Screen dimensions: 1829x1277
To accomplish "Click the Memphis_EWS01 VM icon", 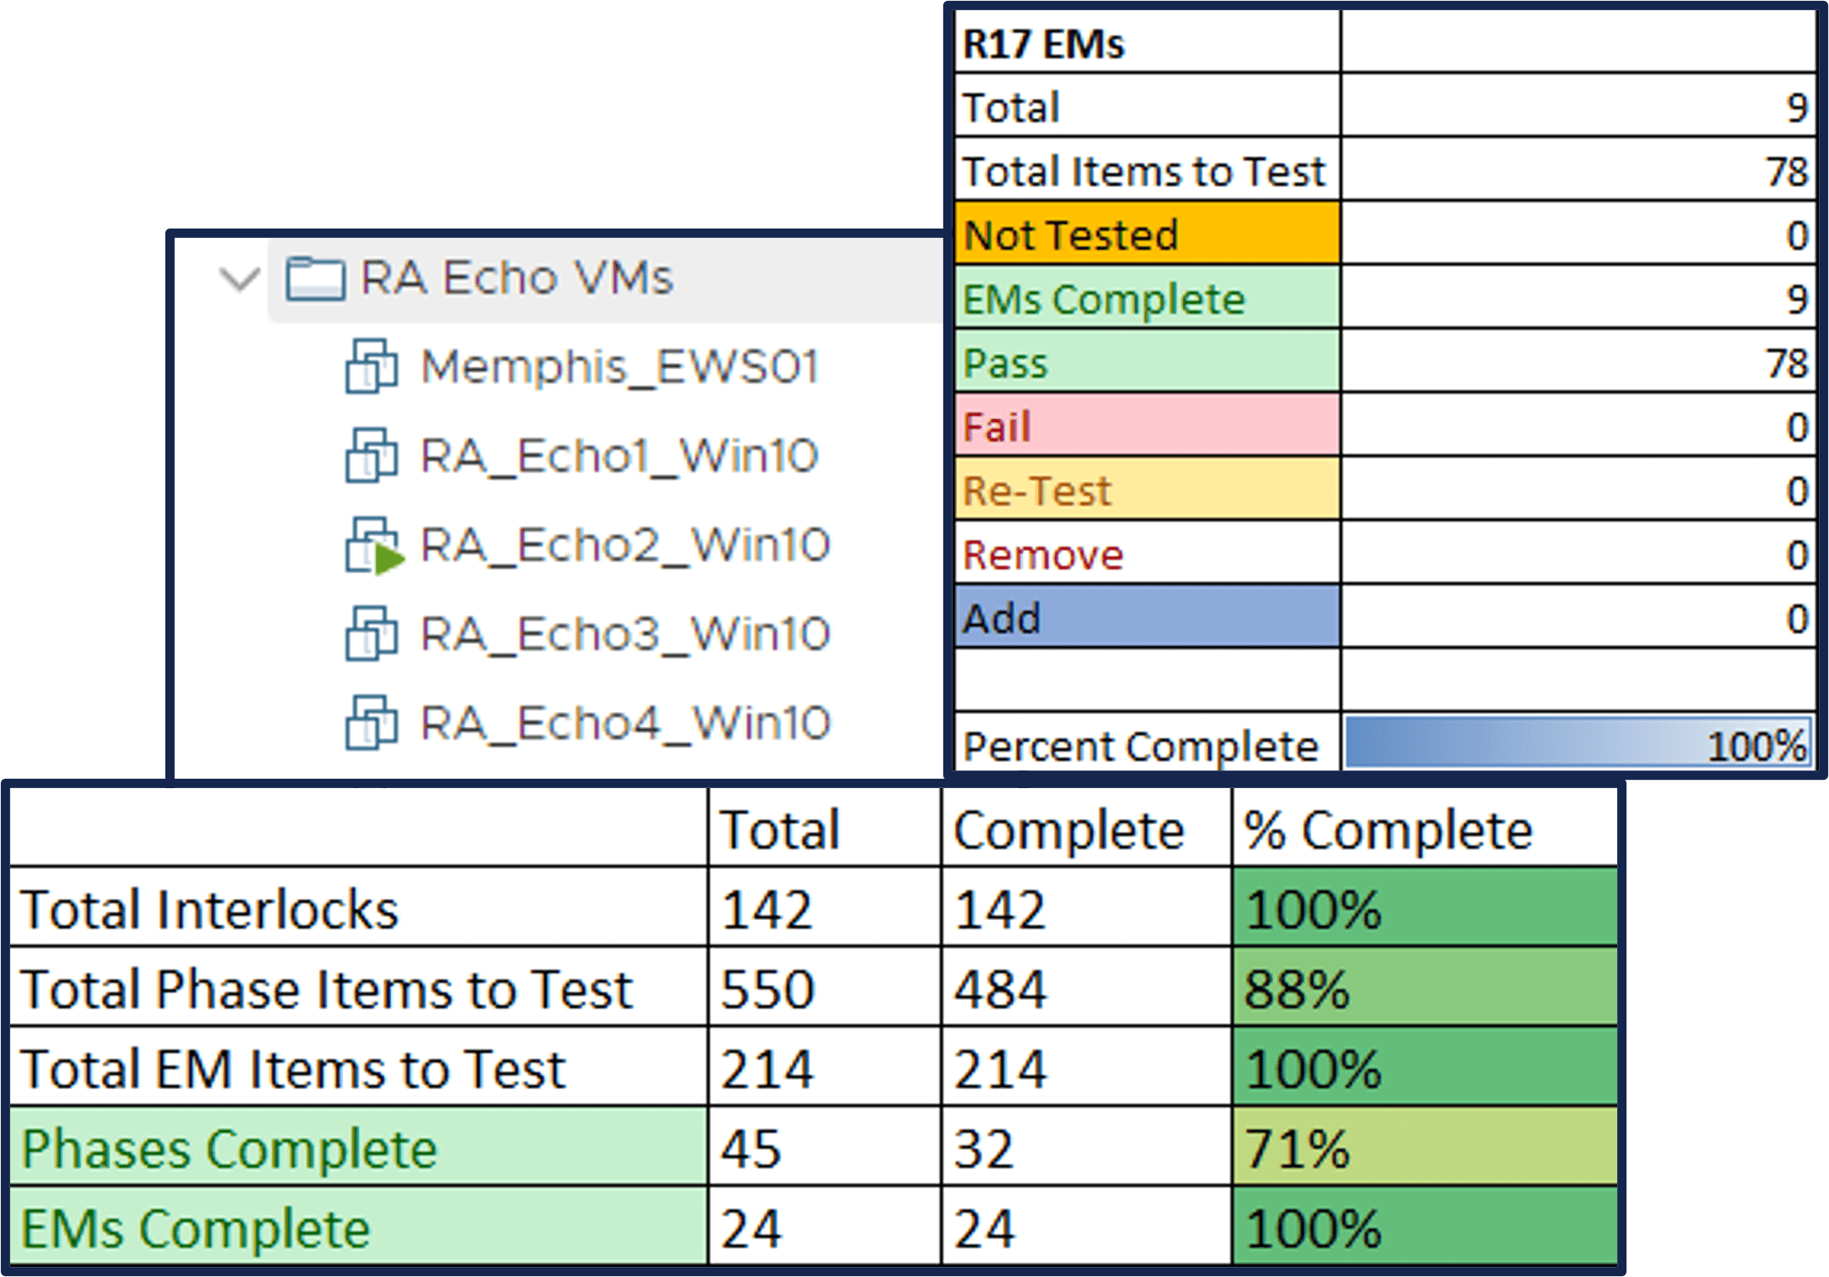I will coord(372,366).
